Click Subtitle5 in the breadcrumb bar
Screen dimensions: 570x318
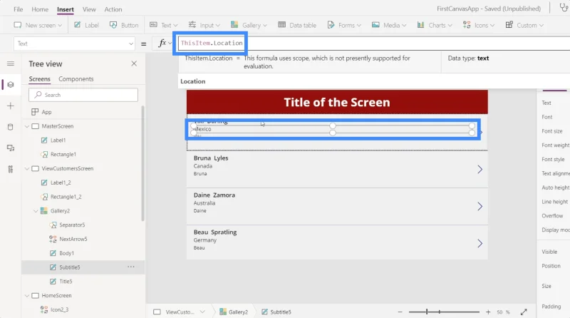(276, 312)
